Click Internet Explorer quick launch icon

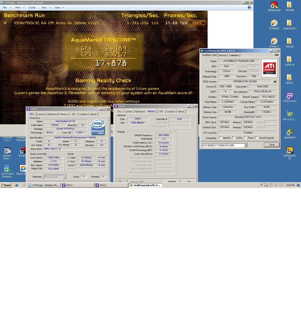(17, 185)
